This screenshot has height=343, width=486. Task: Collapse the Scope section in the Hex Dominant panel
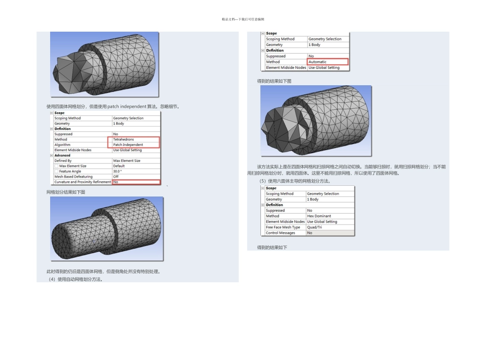tap(263, 188)
